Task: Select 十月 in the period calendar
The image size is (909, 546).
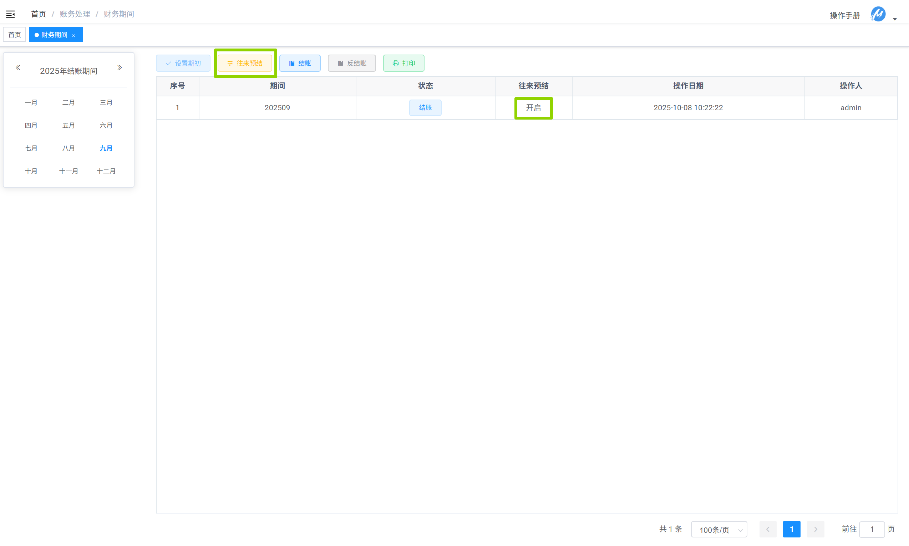Action: pos(31,171)
